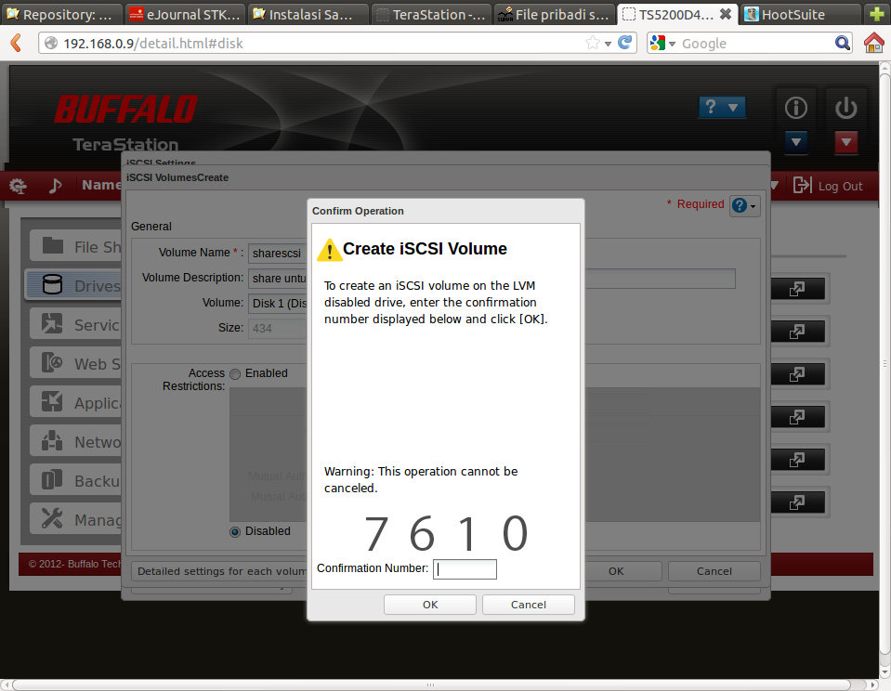Click Cancel in Confirm Operation dialog
891x691 pixels.
528,605
